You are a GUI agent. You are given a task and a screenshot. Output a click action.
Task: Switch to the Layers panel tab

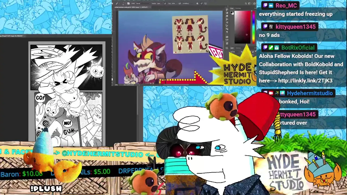232,48
